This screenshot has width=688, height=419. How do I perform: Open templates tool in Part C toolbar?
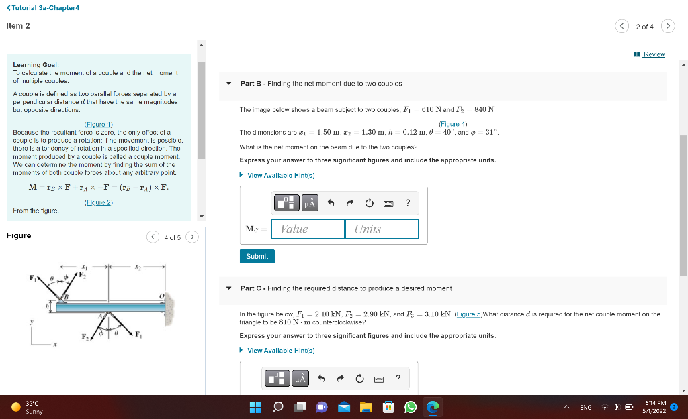pyautogui.click(x=277, y=378)
